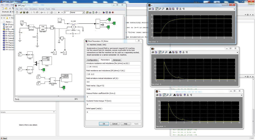The width and height of the screenshot is (255, 140).
Task: Select zoom X-axis in the Te scope
Action: click(x=167, y=95)
